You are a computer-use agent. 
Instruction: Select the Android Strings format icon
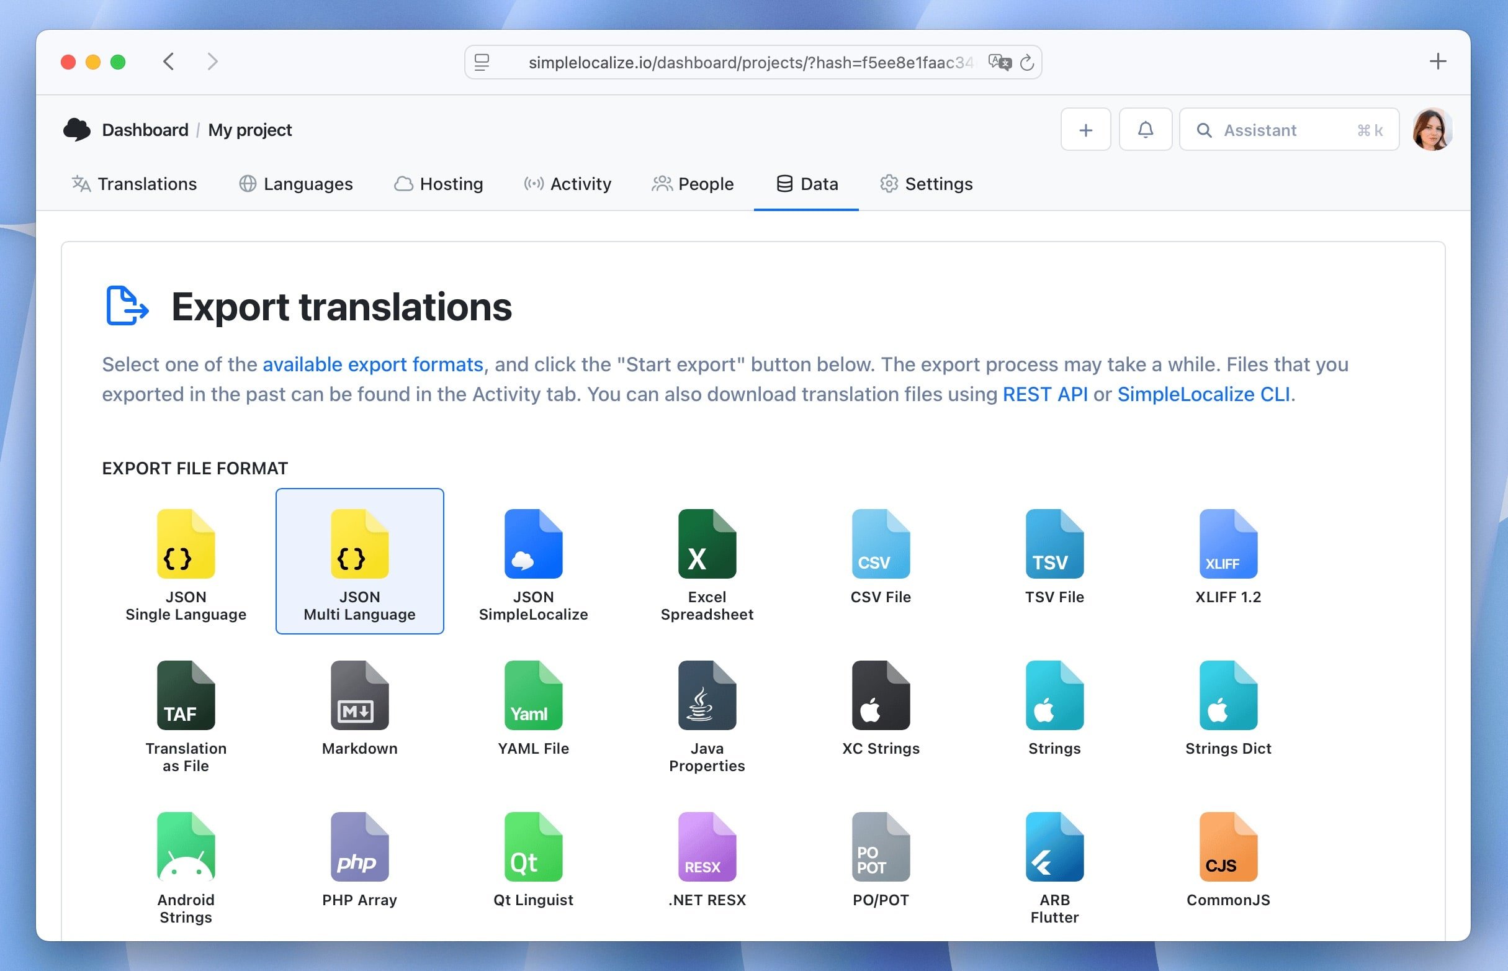[x=186, y=847]
